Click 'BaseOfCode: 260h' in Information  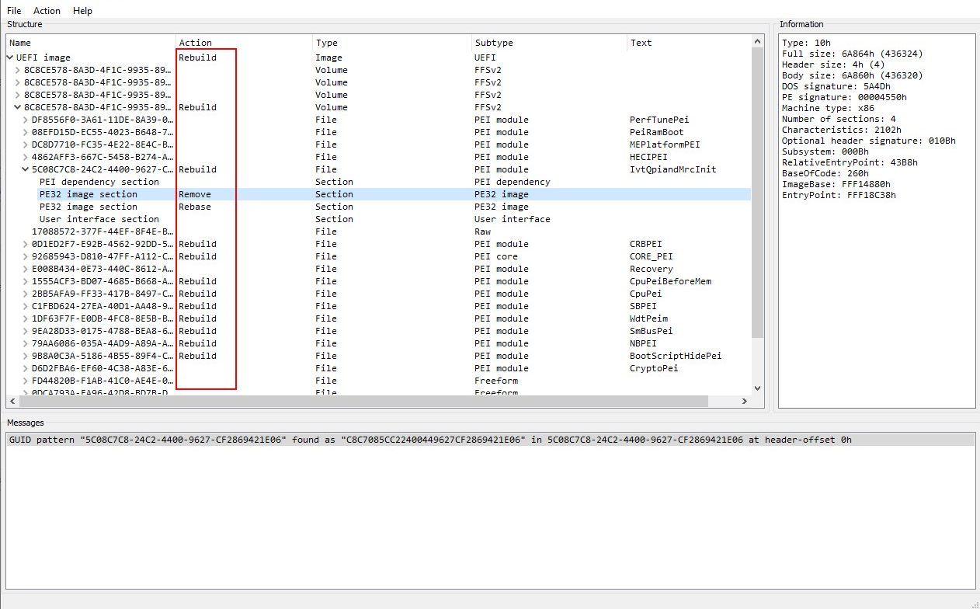tap(825, 173)
